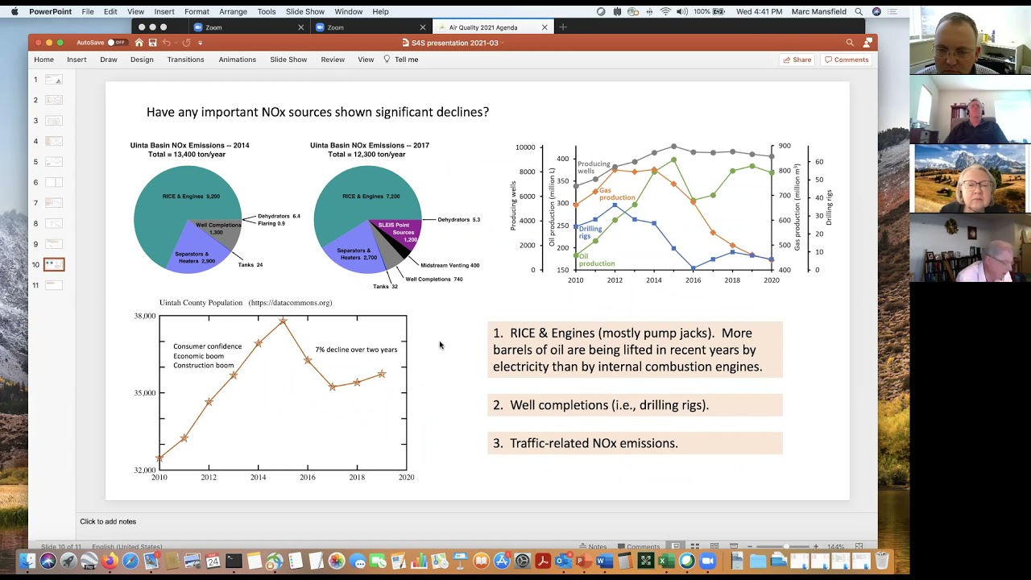Select slide 11 thumbnail

[x=53, y=285]
